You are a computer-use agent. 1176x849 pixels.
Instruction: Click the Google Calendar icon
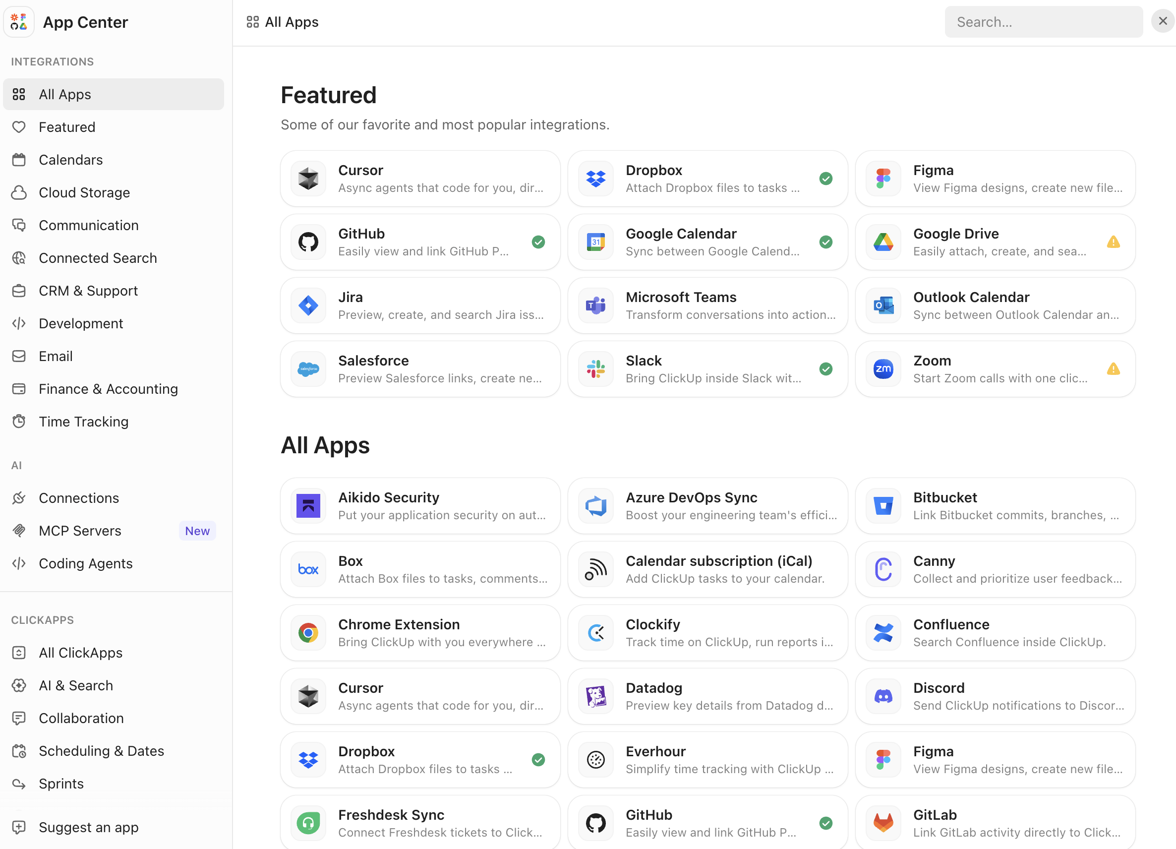point(596,242)
